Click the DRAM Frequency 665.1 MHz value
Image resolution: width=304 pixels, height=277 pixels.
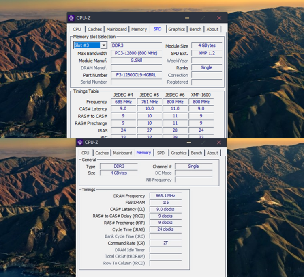pos(165,196)
